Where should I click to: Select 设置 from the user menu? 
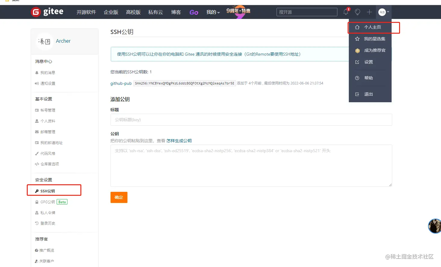tap(368, 62)
